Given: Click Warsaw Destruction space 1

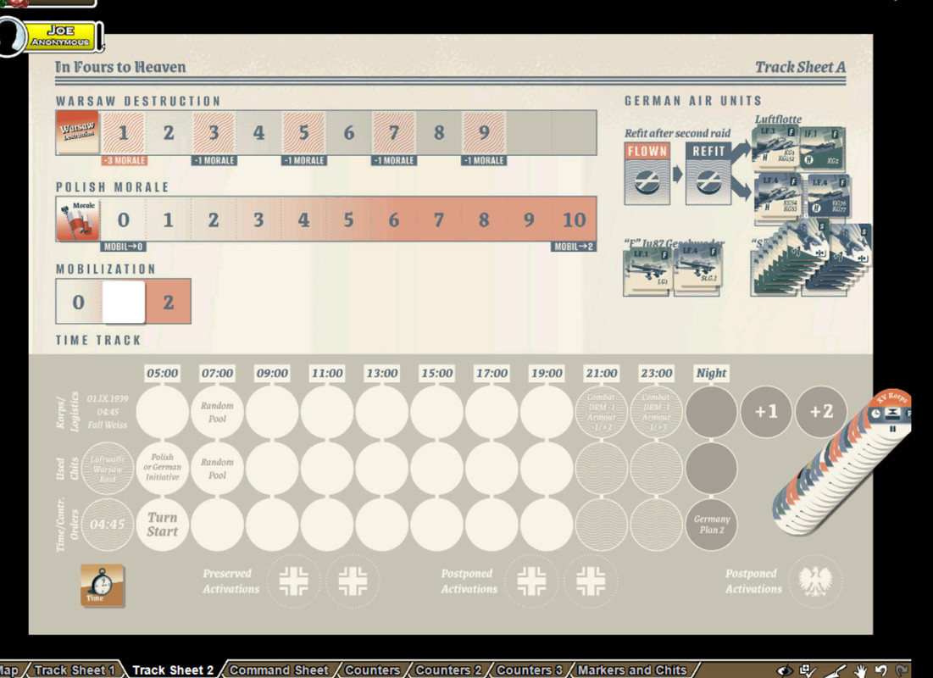Looking at the screenshot, I should [x=123, y=132].
